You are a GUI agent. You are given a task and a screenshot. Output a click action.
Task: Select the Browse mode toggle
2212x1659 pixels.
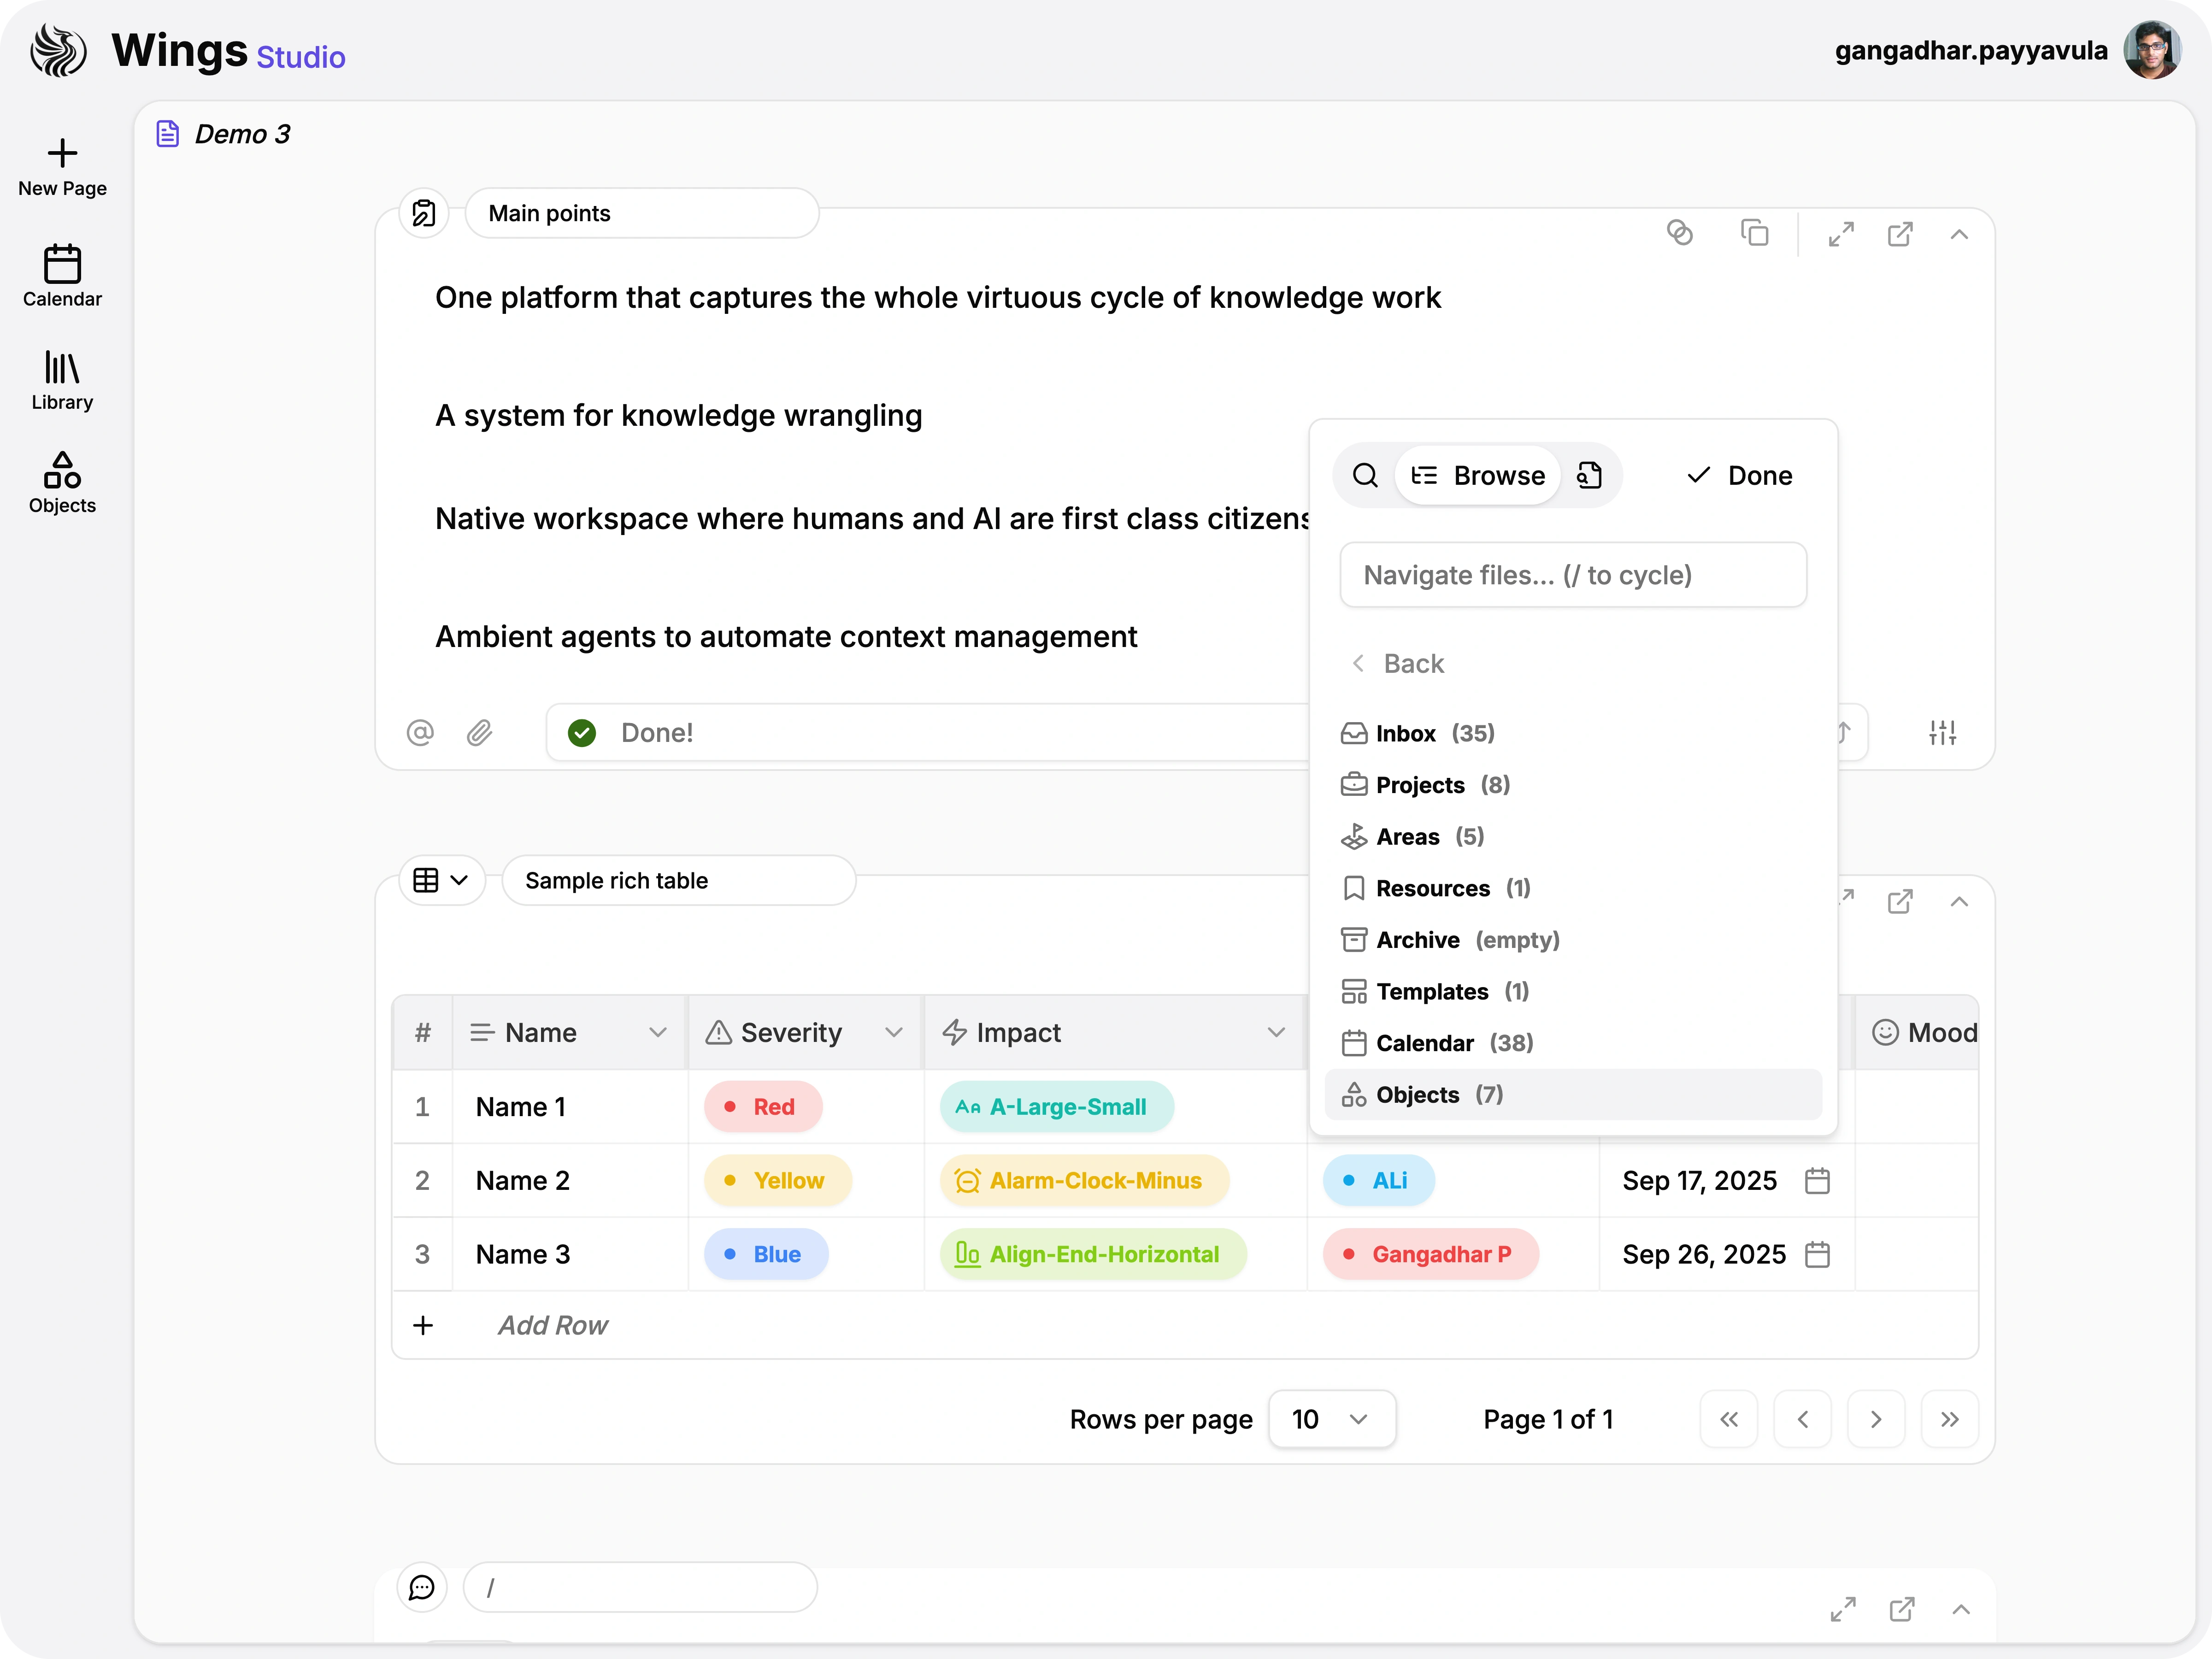[x=1479, y=475]
